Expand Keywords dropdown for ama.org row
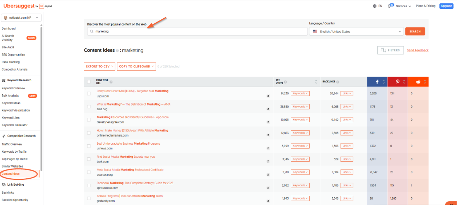Image resolution: width=457 pixels, height=205 pixels. [x=300, y=107]
